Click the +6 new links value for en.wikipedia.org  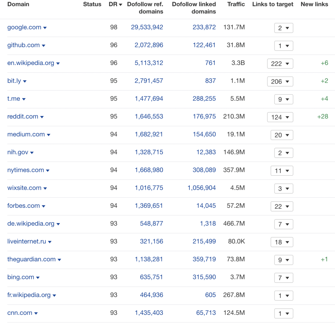[324, 63]
